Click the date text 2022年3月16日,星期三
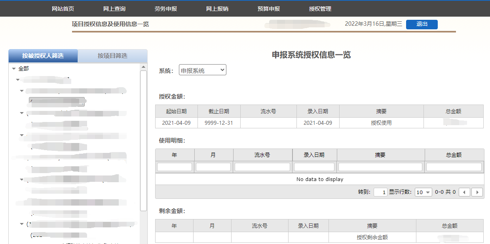The height and width of the screenshot is (244, 490). point(374,24)
